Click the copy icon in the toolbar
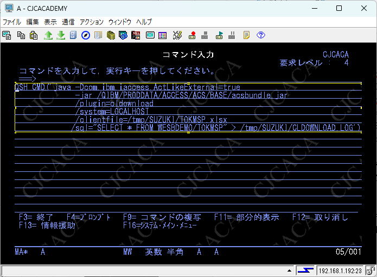 pos(21,35)
